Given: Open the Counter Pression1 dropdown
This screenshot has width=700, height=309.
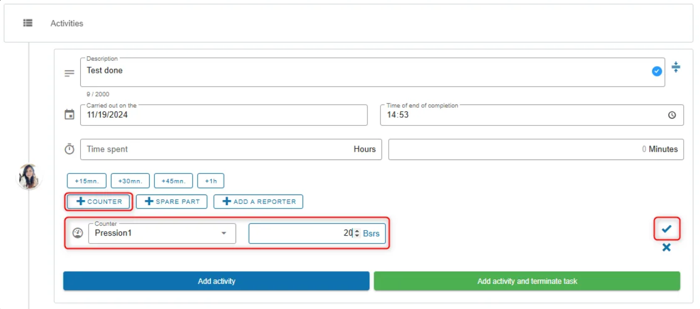Looking at the screenshot, I should point(162,233).
